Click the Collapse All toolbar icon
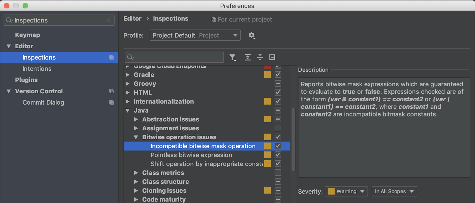Image resolution: width=475 pixels, height=203 pixels. [x=260, y=57]
